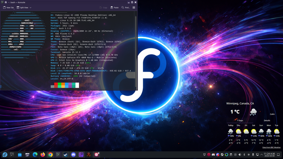Click the Split View button in Konsole
Screen dimensions: 283x159
click(x=22, y=7)
